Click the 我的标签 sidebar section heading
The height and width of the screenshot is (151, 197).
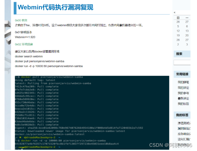(182, 115)
